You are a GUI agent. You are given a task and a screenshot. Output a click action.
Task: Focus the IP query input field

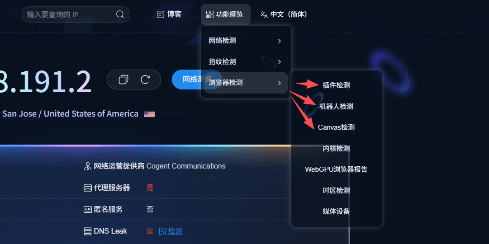point(70,14)
